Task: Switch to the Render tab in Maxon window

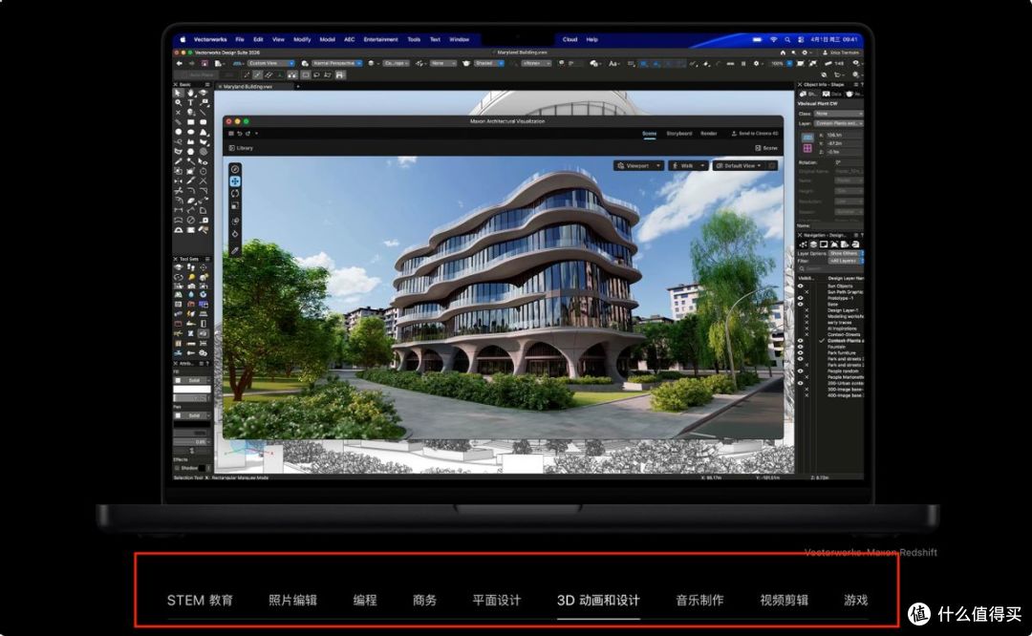Action: coord(708,134)
